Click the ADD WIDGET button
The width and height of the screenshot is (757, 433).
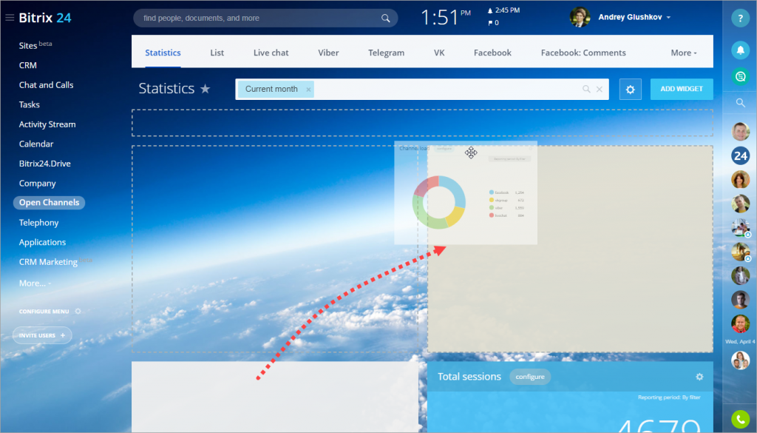(682, 89)
